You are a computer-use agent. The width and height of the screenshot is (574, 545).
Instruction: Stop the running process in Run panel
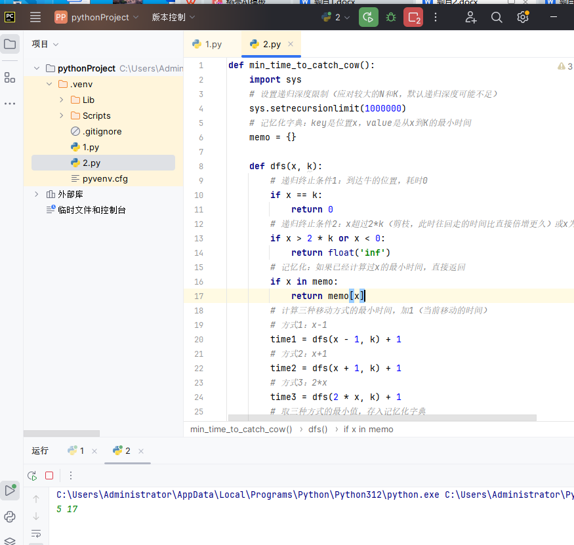tap(49, 476)
